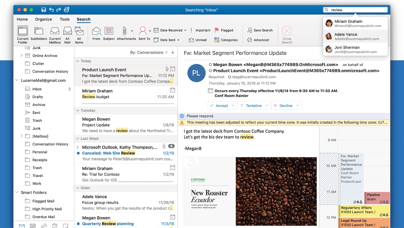Switch to Mail view in bottom navigation
This screenshot has height=228, width=404.
(x=22, y=226)
